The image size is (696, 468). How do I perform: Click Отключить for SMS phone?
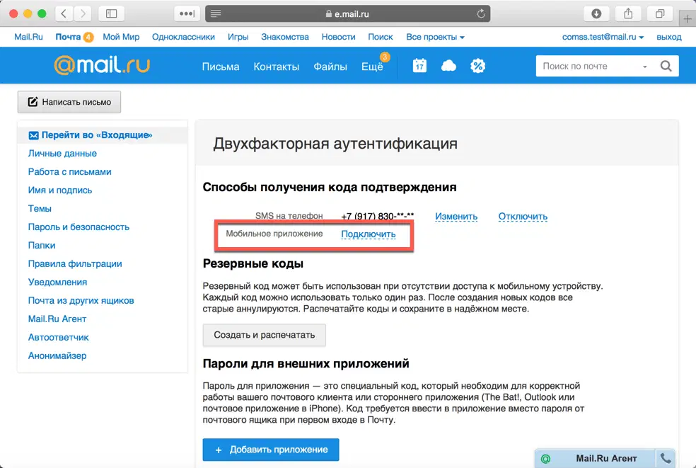(x=523, y=217)
